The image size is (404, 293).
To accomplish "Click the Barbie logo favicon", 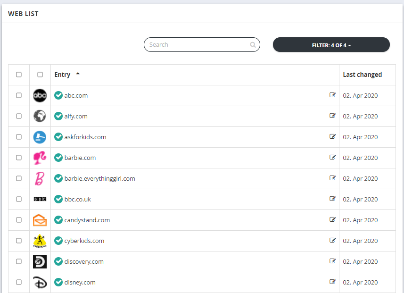I will tap(40, 158).
